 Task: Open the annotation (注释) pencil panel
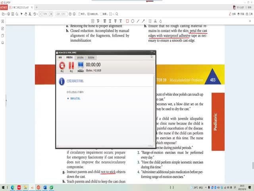[x=232, y=14]
